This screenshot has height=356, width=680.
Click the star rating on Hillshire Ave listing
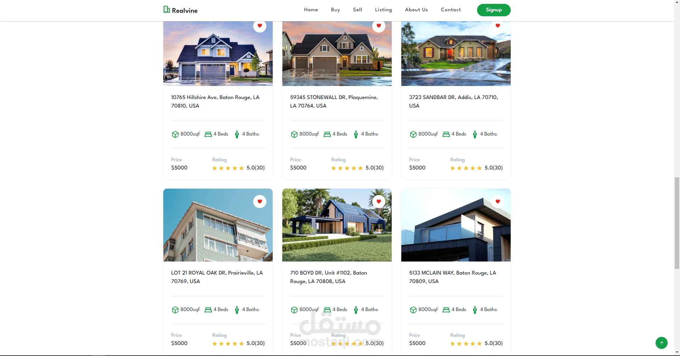[x=228, y=168]
